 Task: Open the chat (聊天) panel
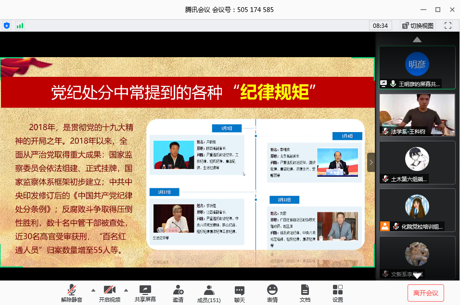click(240, 293)
